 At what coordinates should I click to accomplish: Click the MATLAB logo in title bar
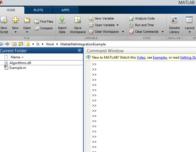click(1, 2)
